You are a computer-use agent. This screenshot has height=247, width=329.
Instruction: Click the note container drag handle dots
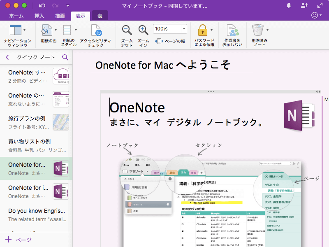coord(211,92)
